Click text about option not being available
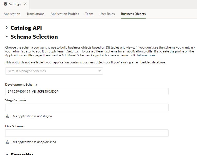The height and width of the screenshot is (155, 197). point(85,62)
